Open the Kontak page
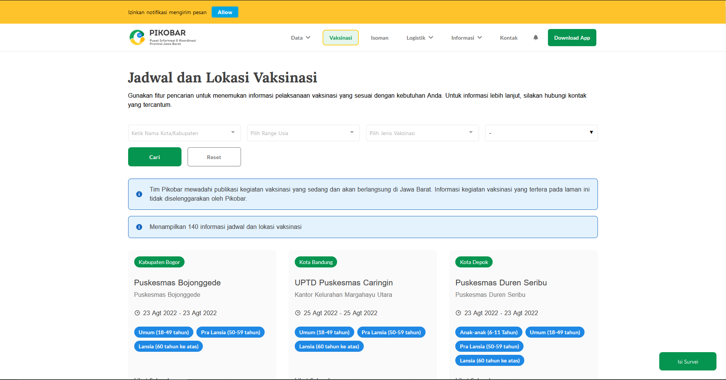Viewport: 726px width, 380px height. pos(509,38)
